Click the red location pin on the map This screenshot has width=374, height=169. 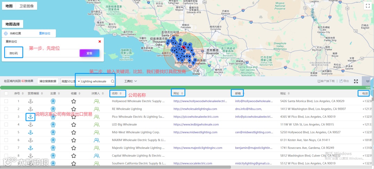coord(184,47)
